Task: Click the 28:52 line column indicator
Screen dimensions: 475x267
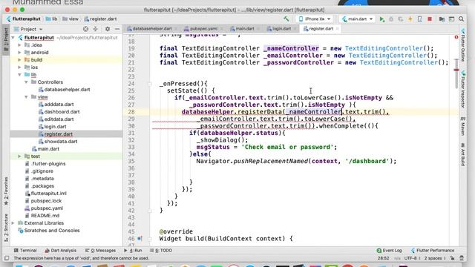Action: (383, 258)
